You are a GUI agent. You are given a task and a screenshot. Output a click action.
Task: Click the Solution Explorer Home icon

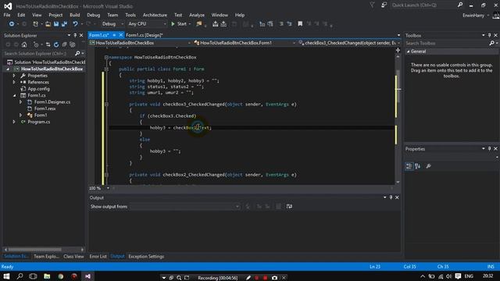(24, 44)
